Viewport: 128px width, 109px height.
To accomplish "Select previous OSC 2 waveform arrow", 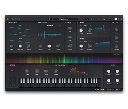I will coord(25,32).
